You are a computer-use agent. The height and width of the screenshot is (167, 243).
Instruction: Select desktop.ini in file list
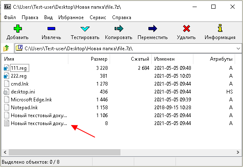23,92
